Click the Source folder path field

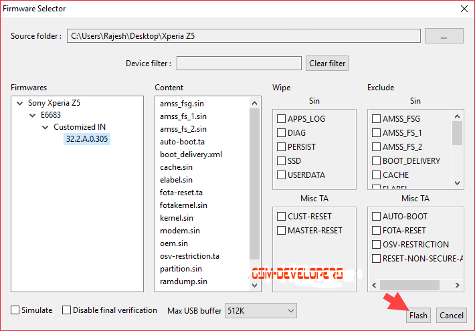(244, 36)
